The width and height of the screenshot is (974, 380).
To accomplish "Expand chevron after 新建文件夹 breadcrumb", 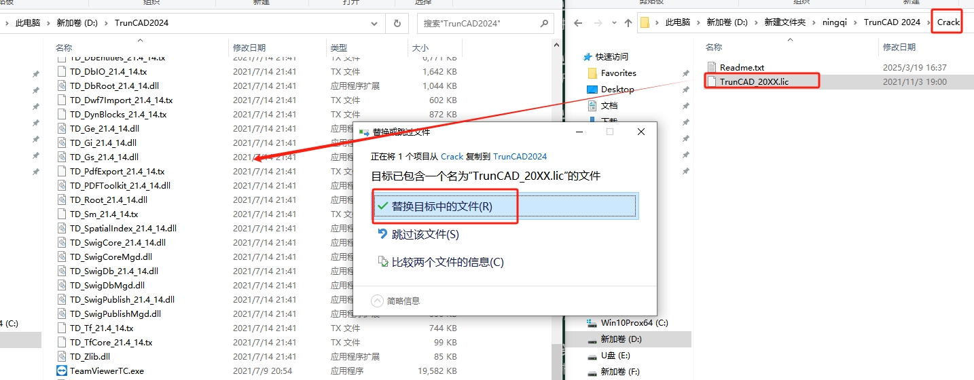I will tap(814, 22).
